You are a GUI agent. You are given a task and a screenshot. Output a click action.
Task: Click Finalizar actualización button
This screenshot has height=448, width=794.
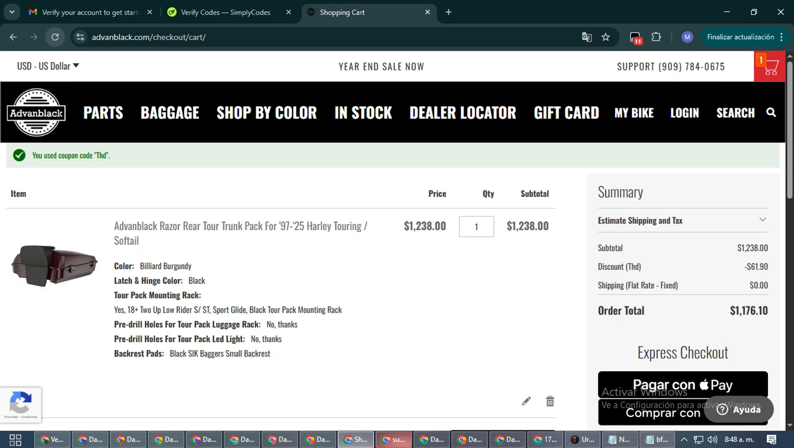[x=745, y=37]
